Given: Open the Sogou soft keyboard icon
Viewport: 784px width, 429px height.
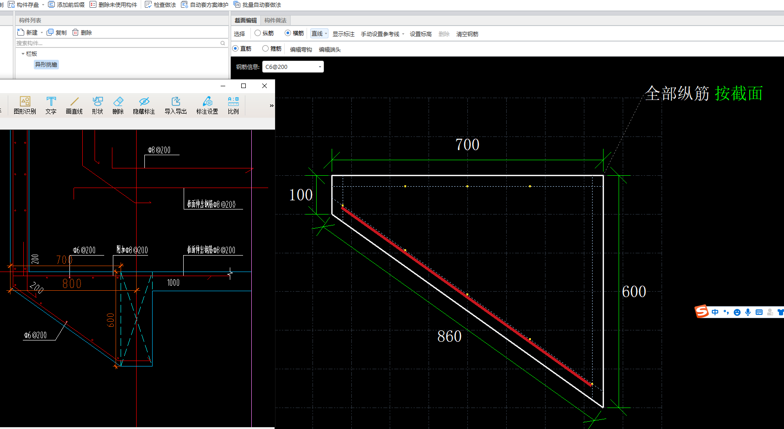Looking at the screenshot, I should pyautogui.click(x=759, y=312).
